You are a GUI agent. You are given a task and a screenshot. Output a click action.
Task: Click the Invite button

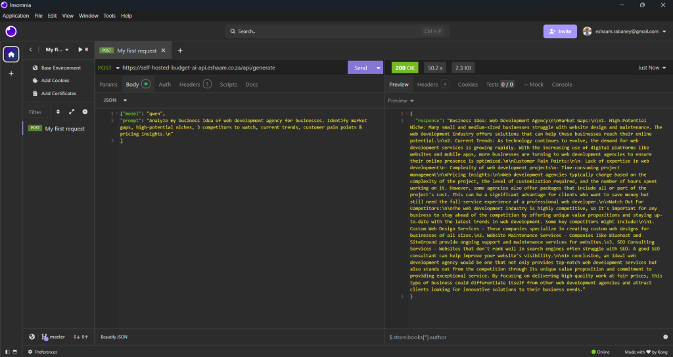click(x=560, y=31)
